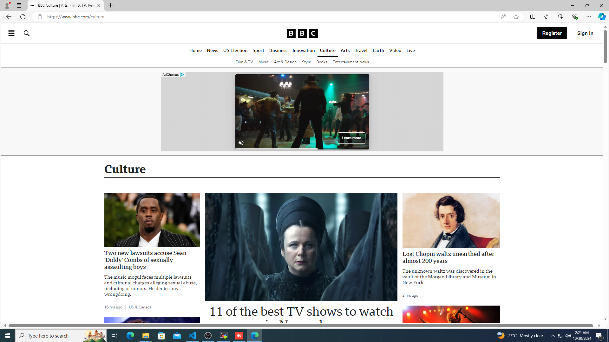
Task: Open the Copilot sidebar
Action: coord(602,17)
